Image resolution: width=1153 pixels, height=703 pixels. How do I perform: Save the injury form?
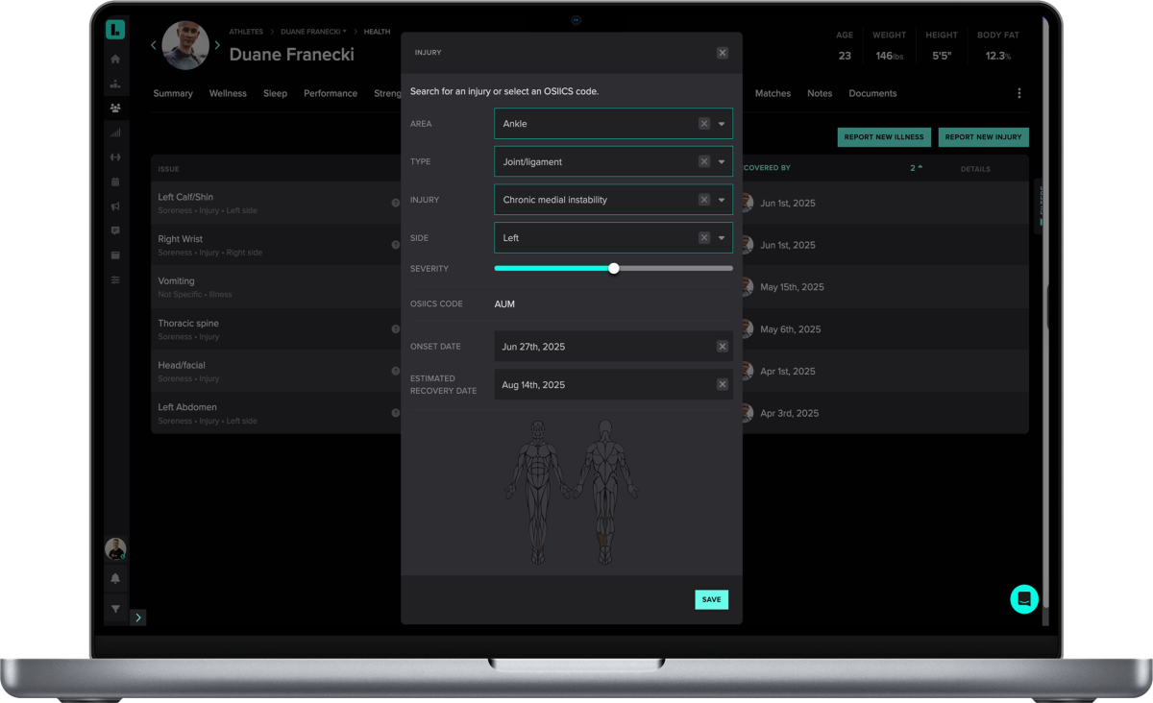tap(711, 599)
